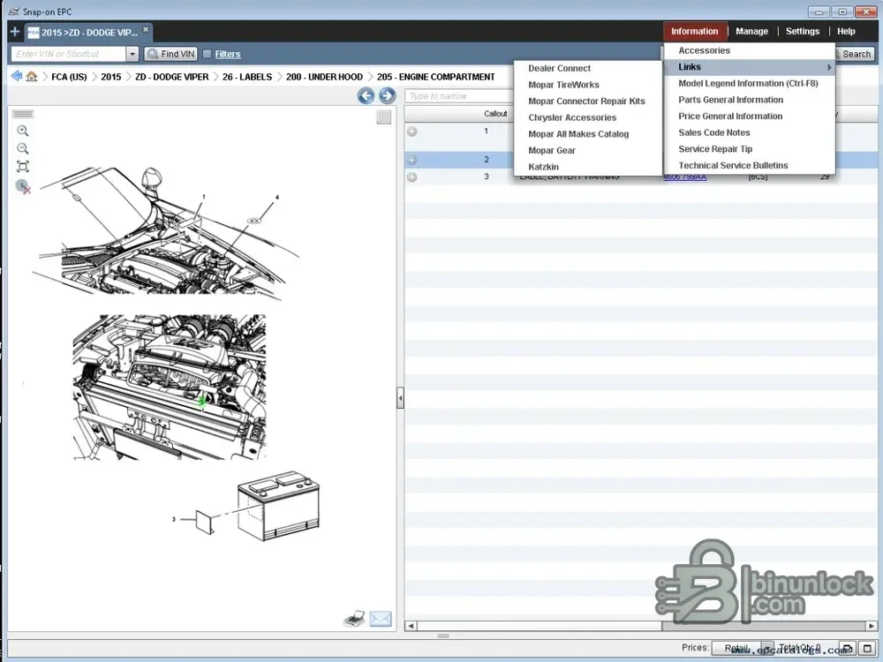This screenshot has height=662, width=883.
Task: Click the diagram toolbar grip handle
Action: tap(23, 114)
